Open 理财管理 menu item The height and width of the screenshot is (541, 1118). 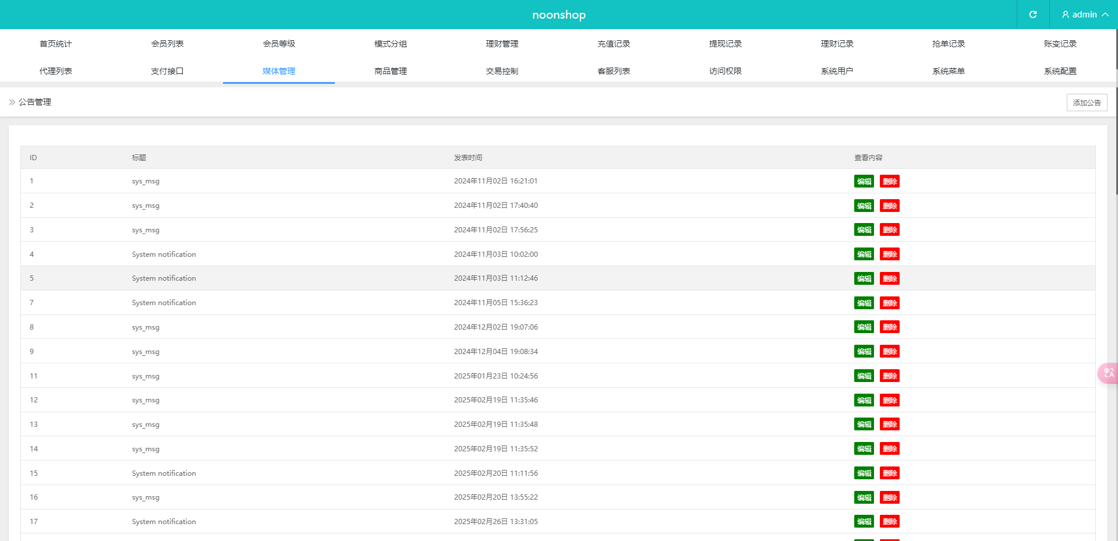tap(502, 44)
